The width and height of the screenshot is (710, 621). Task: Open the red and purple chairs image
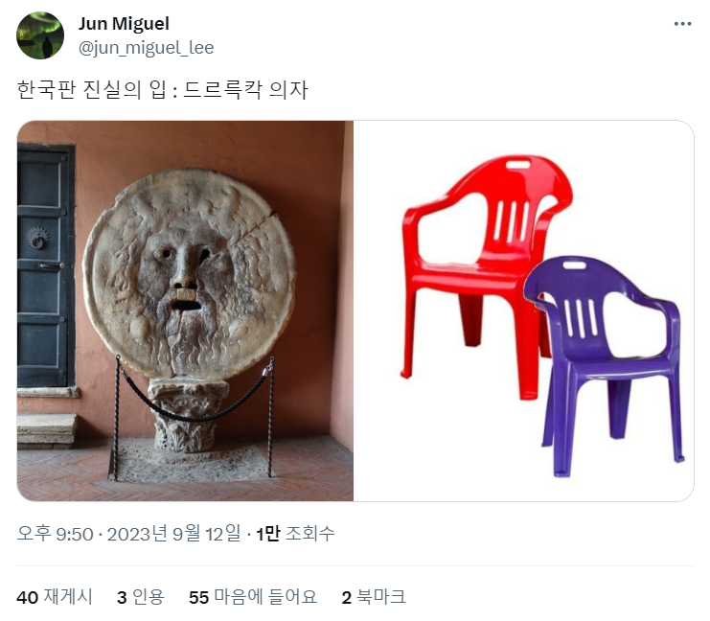[523, 310]
